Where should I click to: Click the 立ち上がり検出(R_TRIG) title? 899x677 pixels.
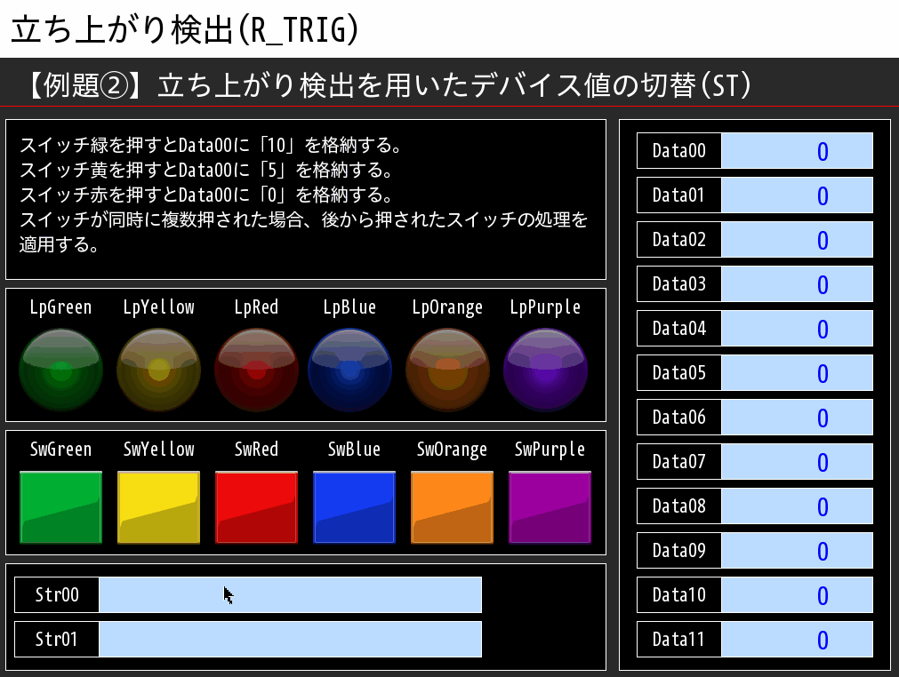click(185, 30)
